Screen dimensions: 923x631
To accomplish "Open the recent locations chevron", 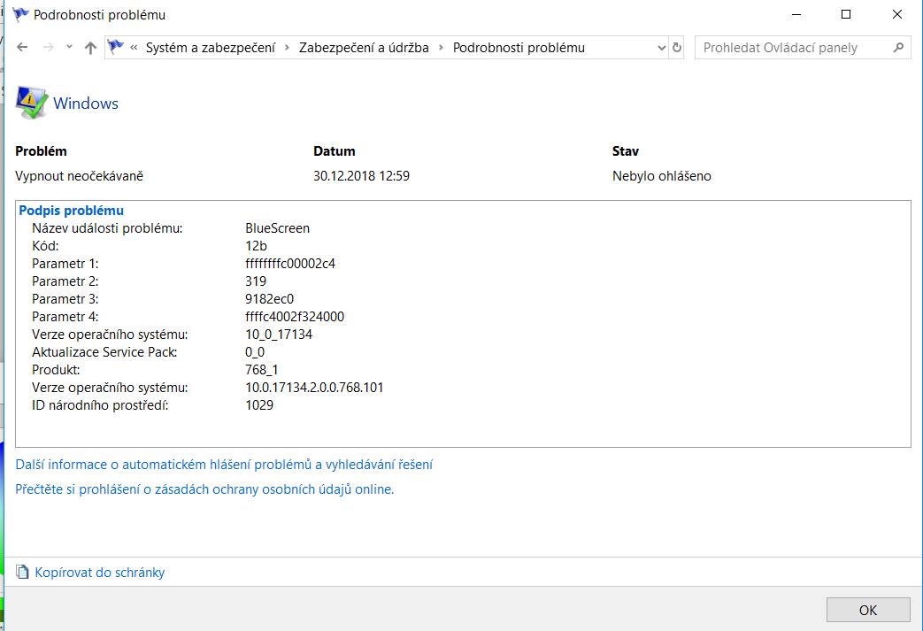I will (x=69, y=48).
